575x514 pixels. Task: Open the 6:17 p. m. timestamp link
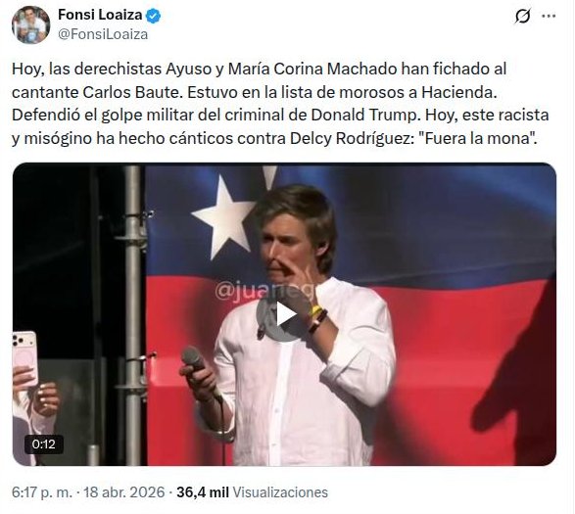pyautogui.click(x=42, y=492)
